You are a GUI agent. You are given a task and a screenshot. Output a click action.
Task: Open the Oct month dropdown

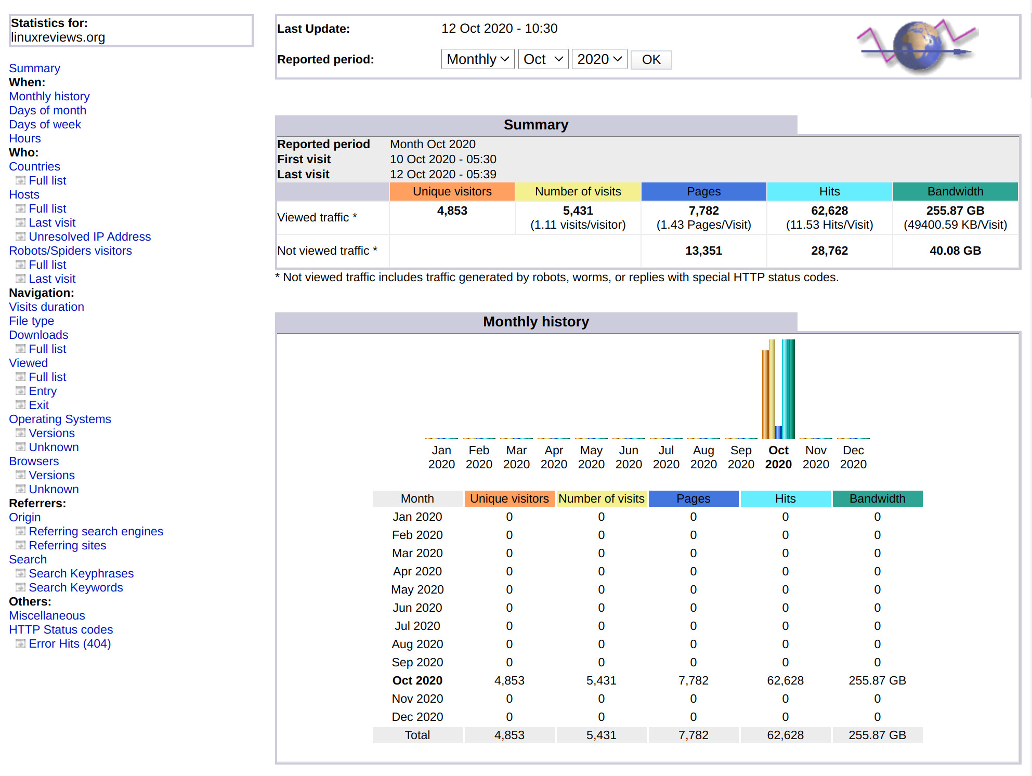point(543,59)
